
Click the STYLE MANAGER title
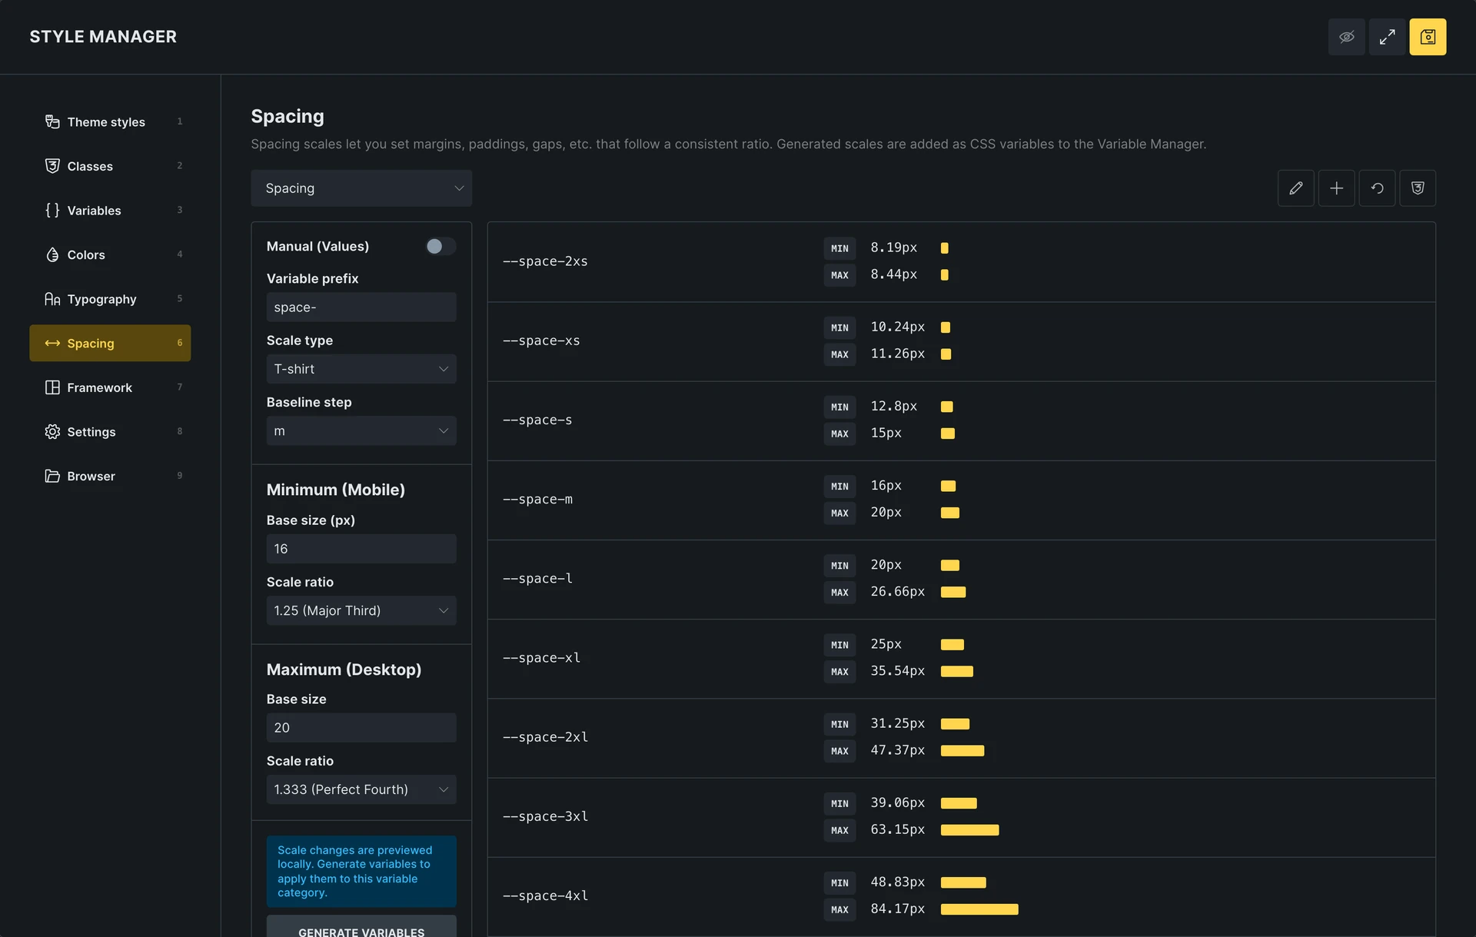tap(103, 37)
